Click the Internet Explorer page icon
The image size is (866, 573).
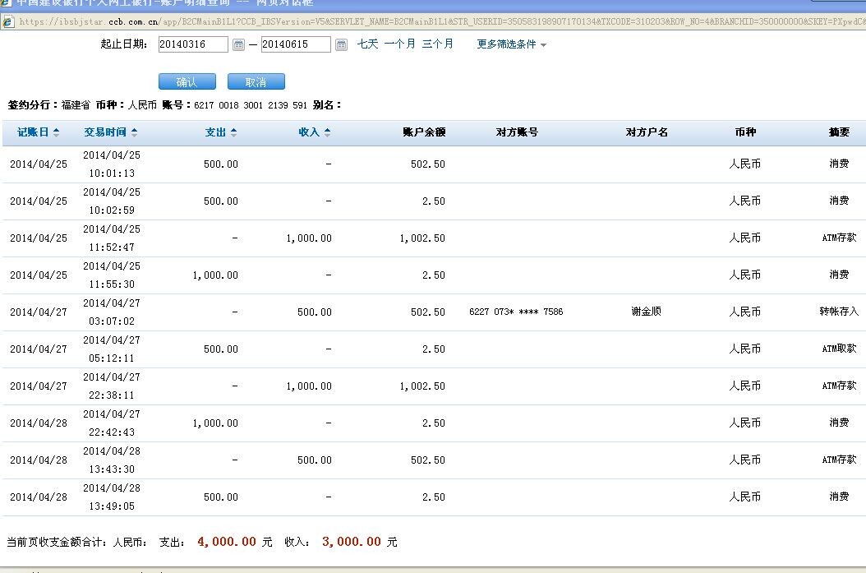(7, 22)
